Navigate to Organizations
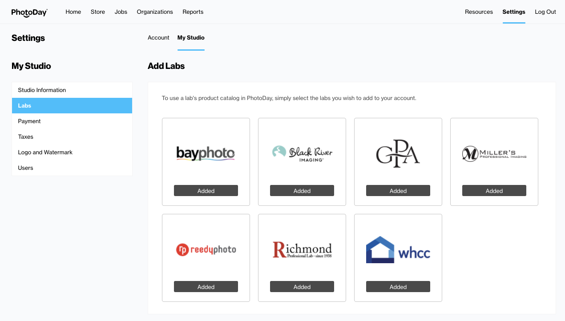This screenshot has height=321, width=565. point(155,12)
